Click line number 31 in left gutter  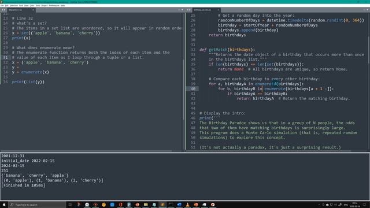(x=5, y=58)
